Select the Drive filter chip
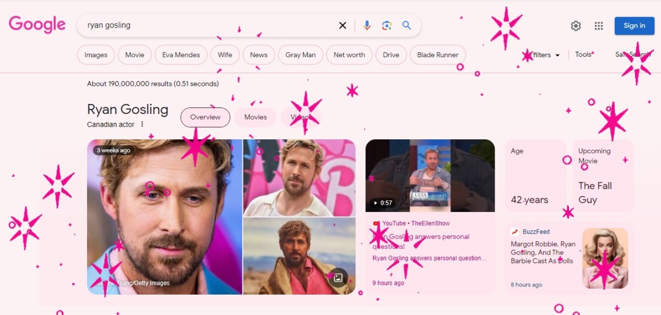The image size is (661, 315). (x=391, y=55)
